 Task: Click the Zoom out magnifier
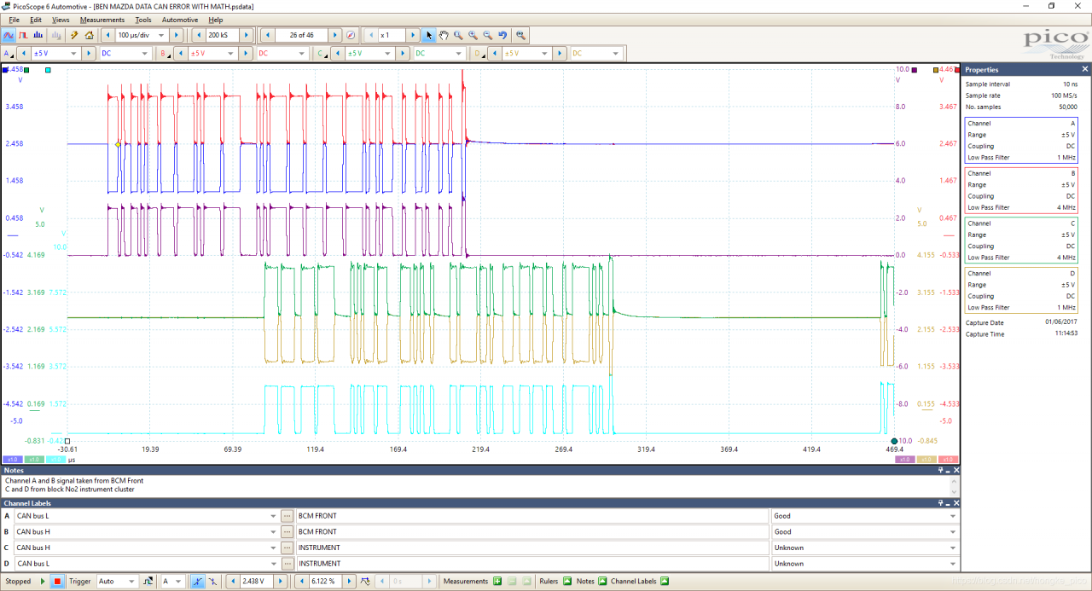[x=487, y=35]
